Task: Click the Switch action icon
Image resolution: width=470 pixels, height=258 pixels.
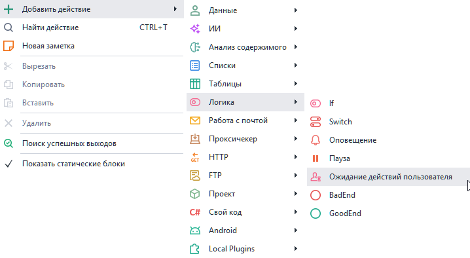Action: click(316, 122)
